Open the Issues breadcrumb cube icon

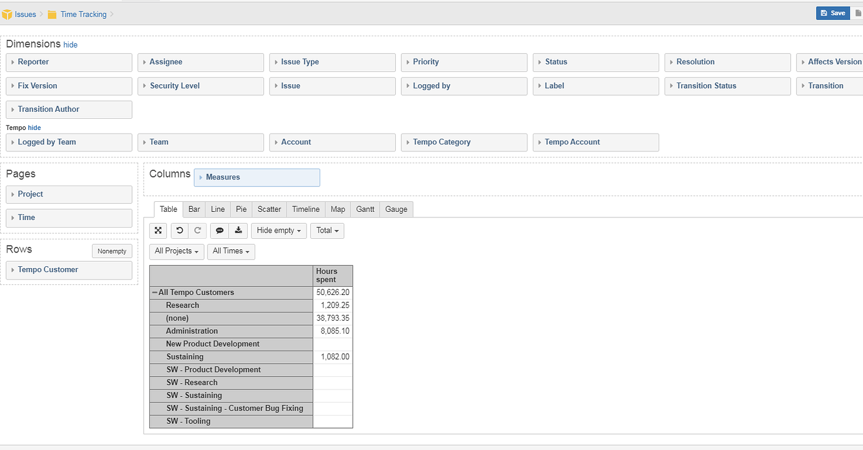point(8,14)
